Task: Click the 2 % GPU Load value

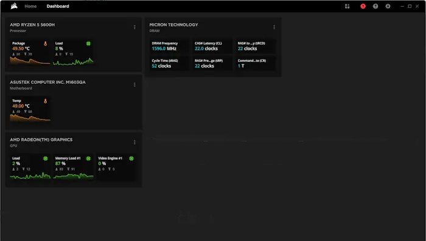Action: pos(16,163)
